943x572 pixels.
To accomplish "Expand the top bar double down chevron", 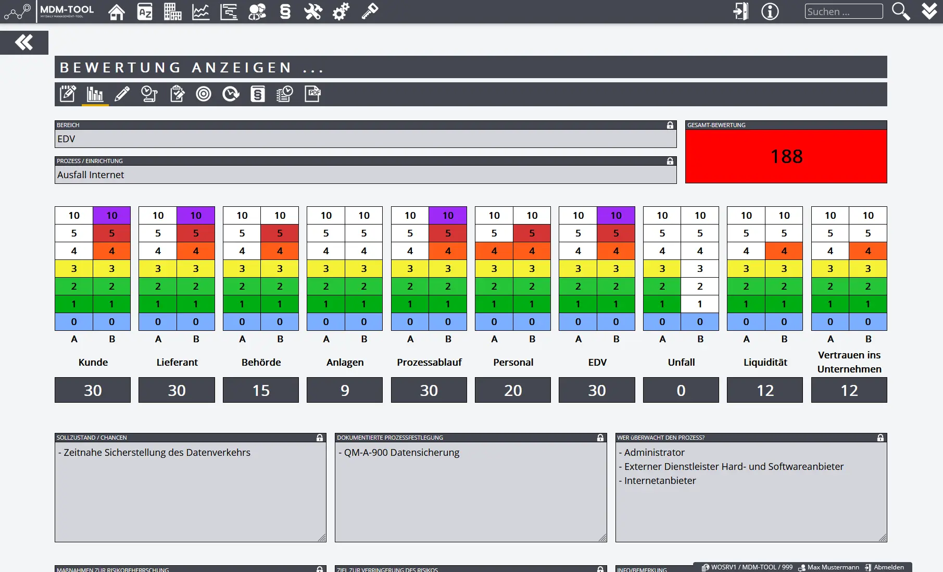I will pos(929,11).
